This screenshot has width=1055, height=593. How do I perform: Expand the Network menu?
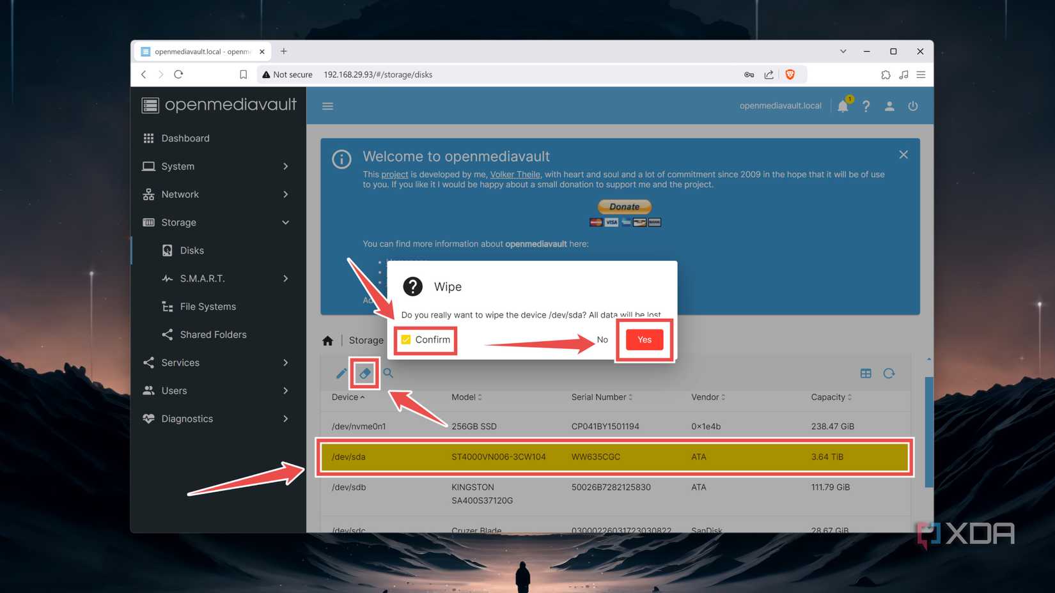[x=218, y=194]
